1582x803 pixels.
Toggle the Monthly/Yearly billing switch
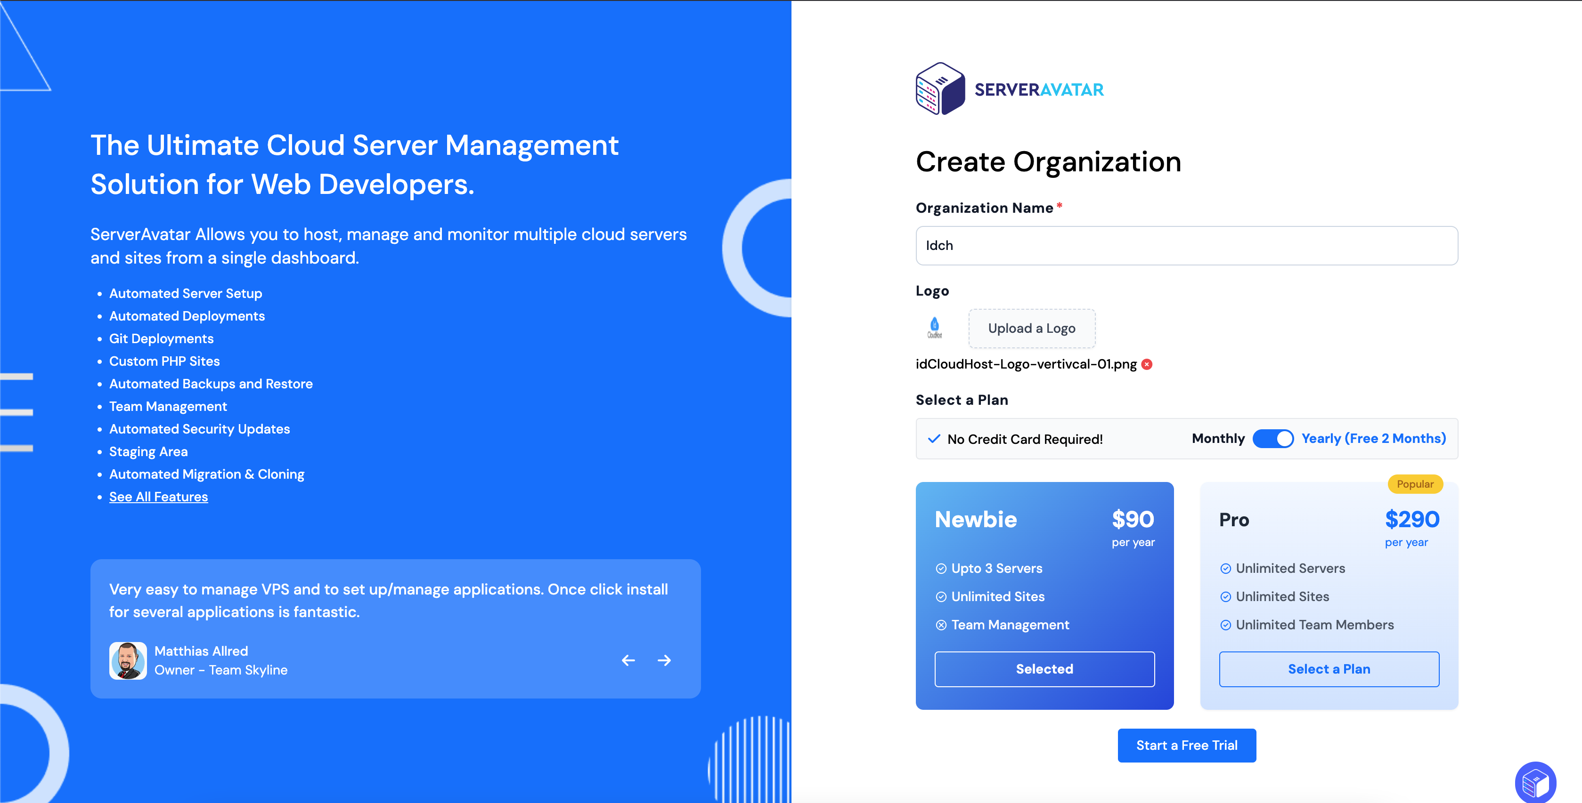click(x=1272, y=439)
